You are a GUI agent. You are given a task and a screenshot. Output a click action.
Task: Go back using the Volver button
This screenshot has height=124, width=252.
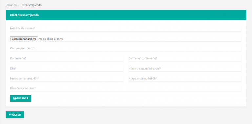click(15, 115)
